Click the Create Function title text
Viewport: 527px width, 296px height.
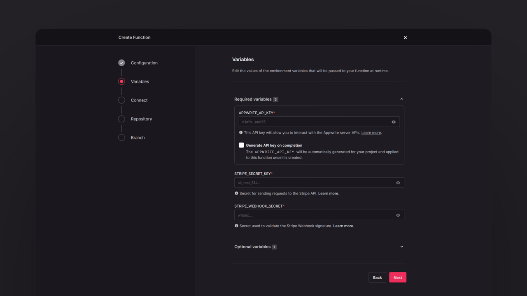(x=134, y=37)
